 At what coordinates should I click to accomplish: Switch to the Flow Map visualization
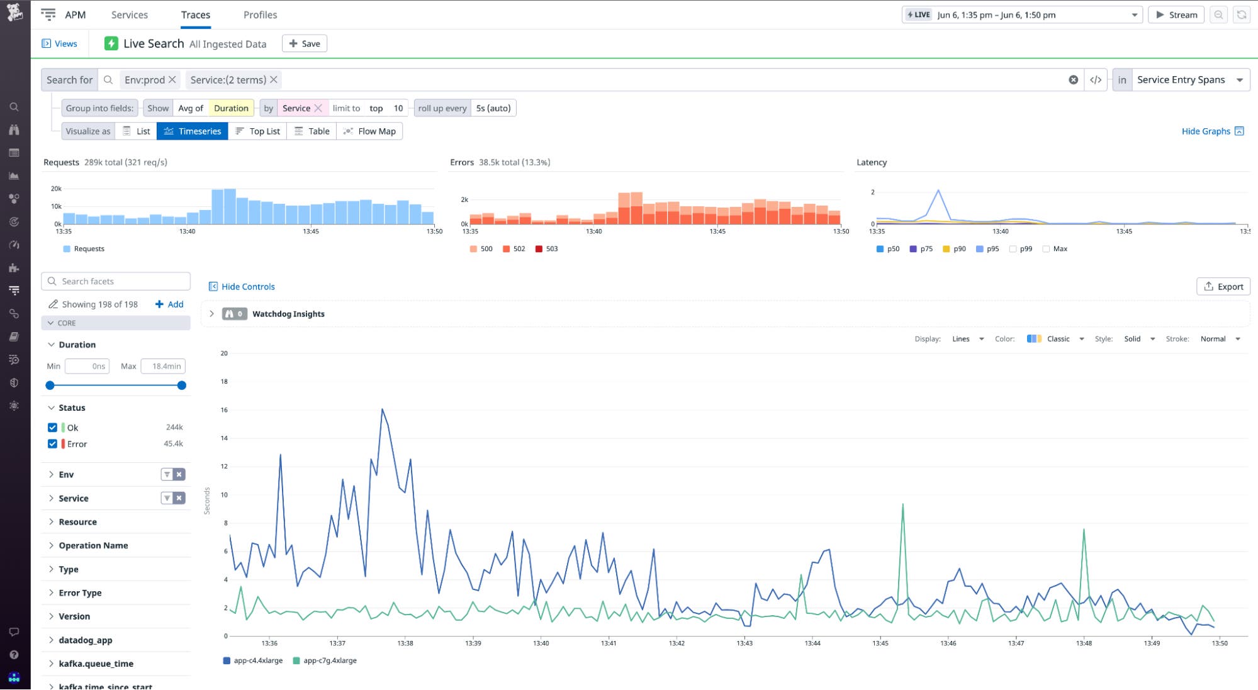[369, 131]
